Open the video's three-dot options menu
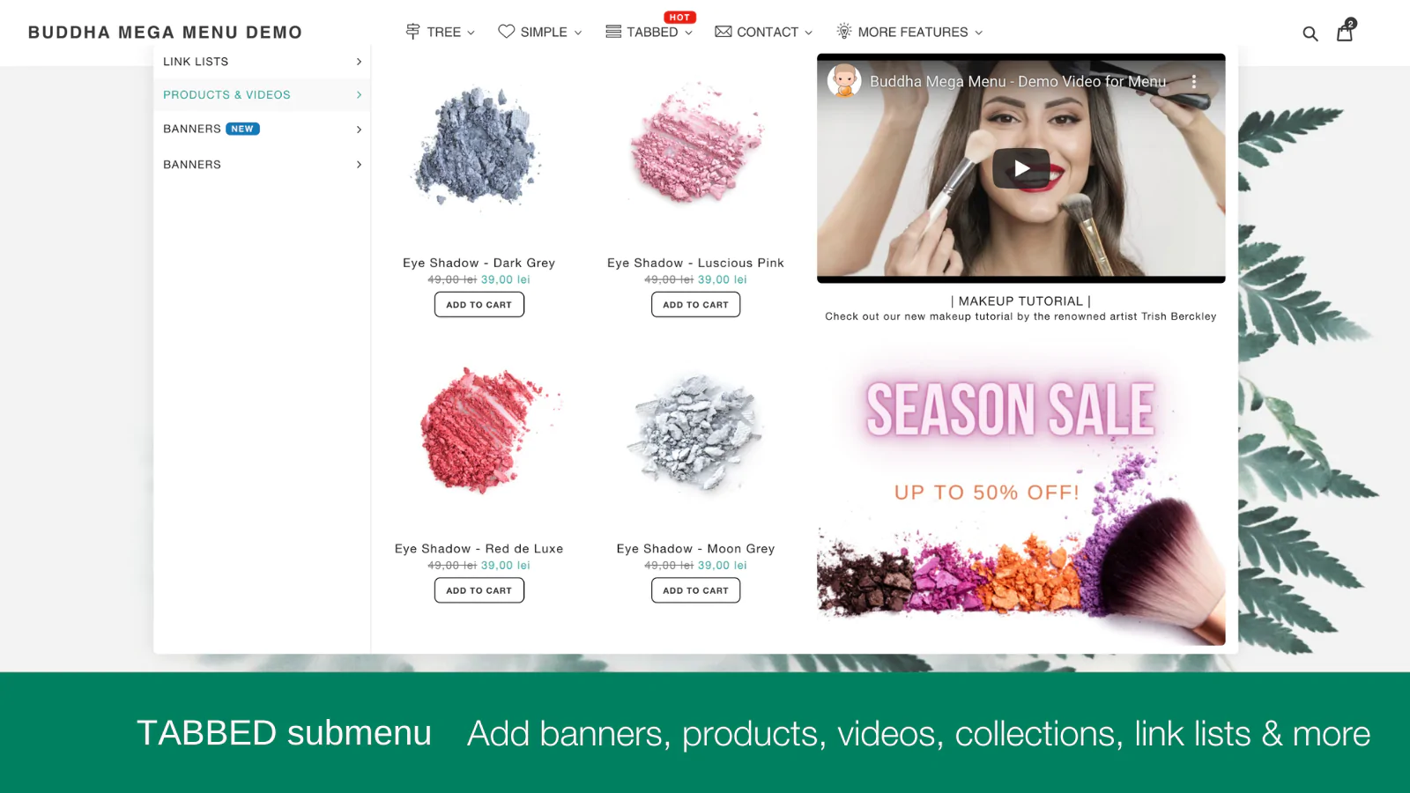 (1194, 81)
